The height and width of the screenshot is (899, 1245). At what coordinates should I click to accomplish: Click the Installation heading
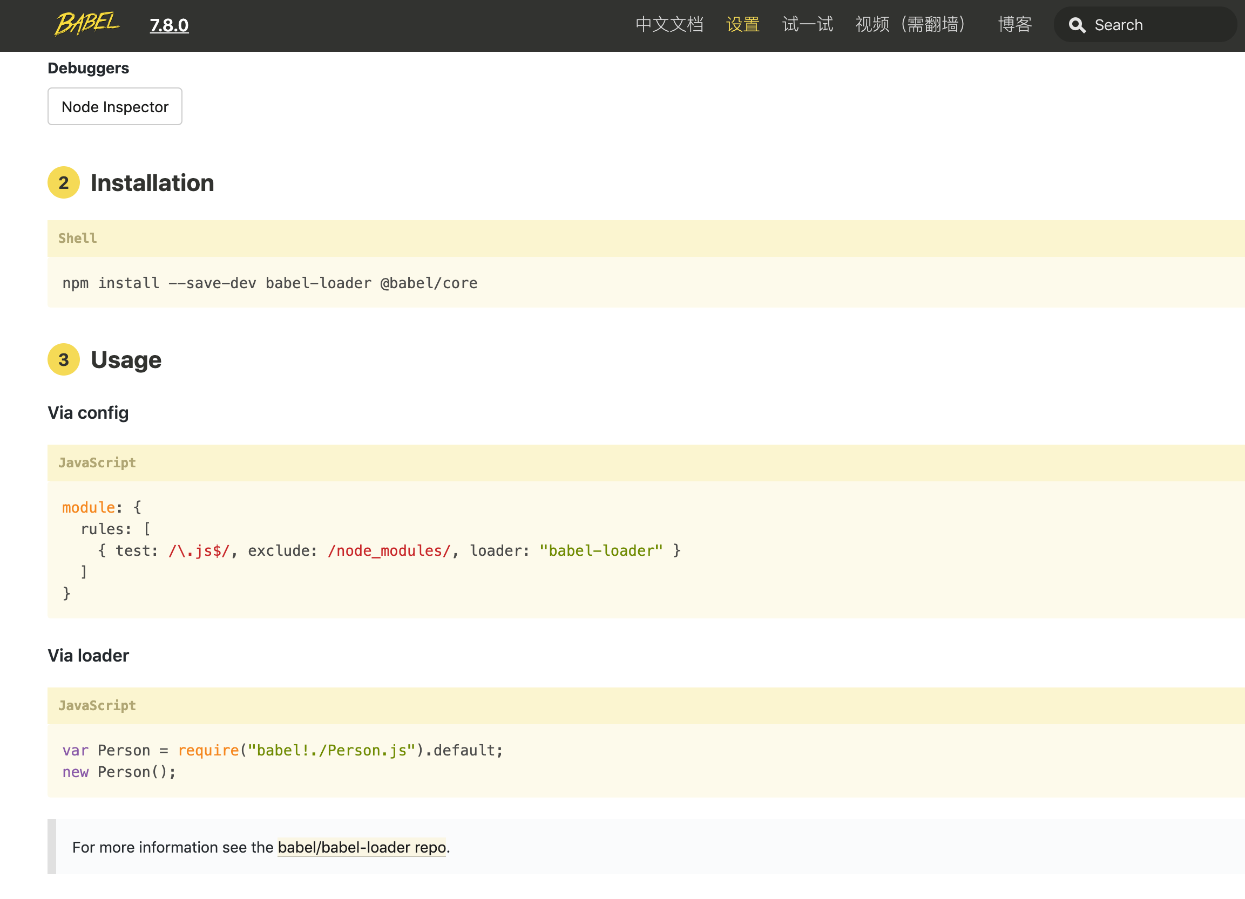(152, 183)
